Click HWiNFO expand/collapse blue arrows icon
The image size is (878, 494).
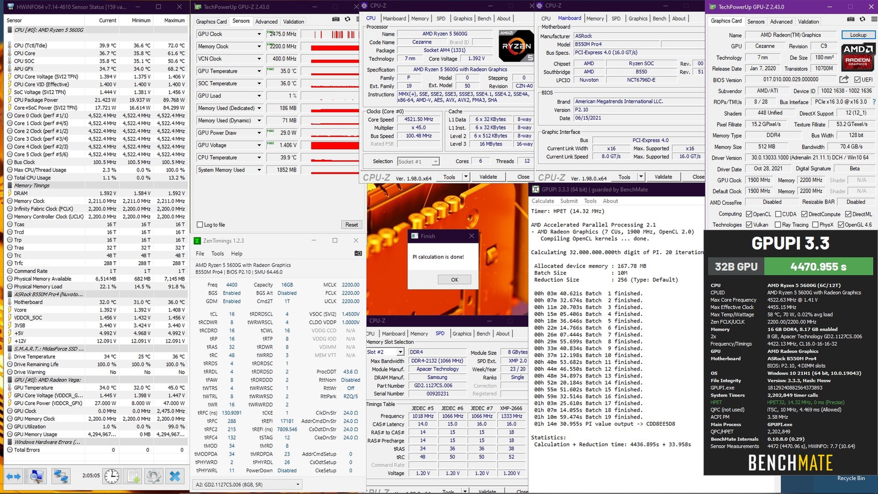14,476
